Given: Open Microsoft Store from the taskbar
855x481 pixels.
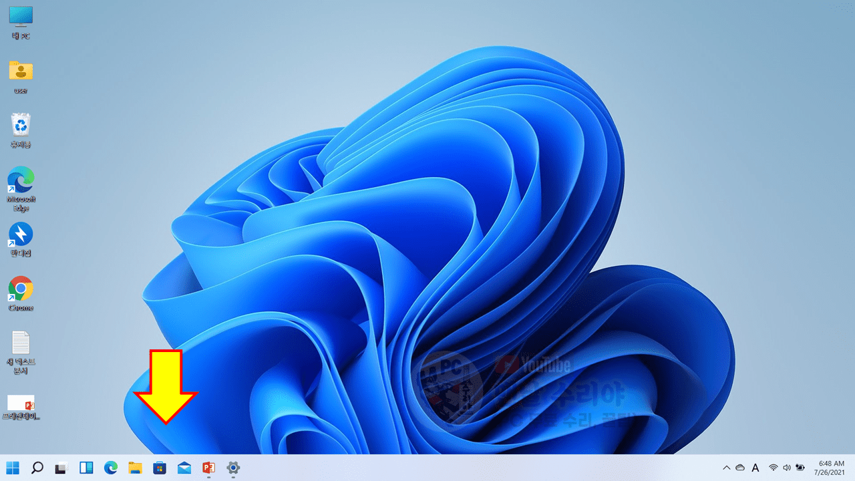Looking at the screenshot, I should point(160,468).
